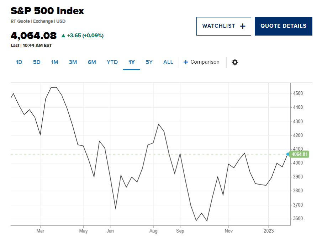Switch chart to 3M range
322x240 pixels.
click(x=73, y=62)
